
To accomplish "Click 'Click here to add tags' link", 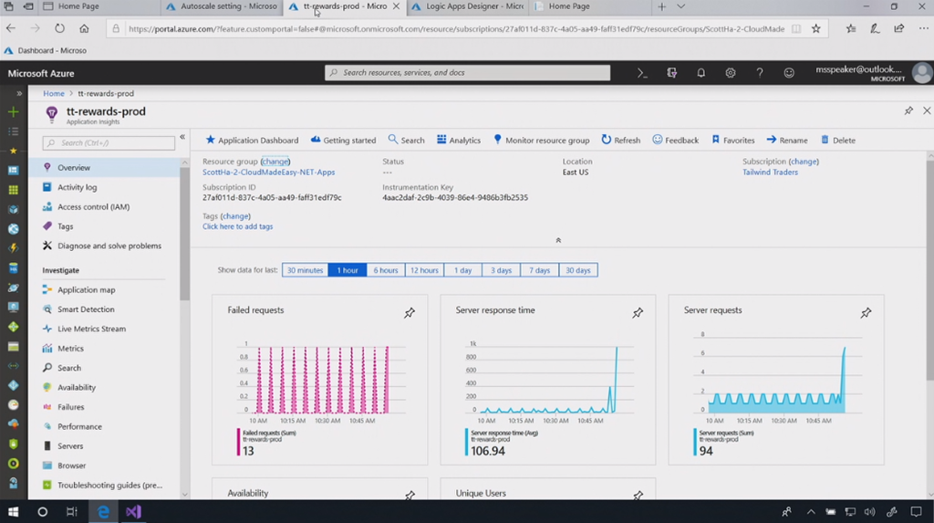I will tap(237, 226).
